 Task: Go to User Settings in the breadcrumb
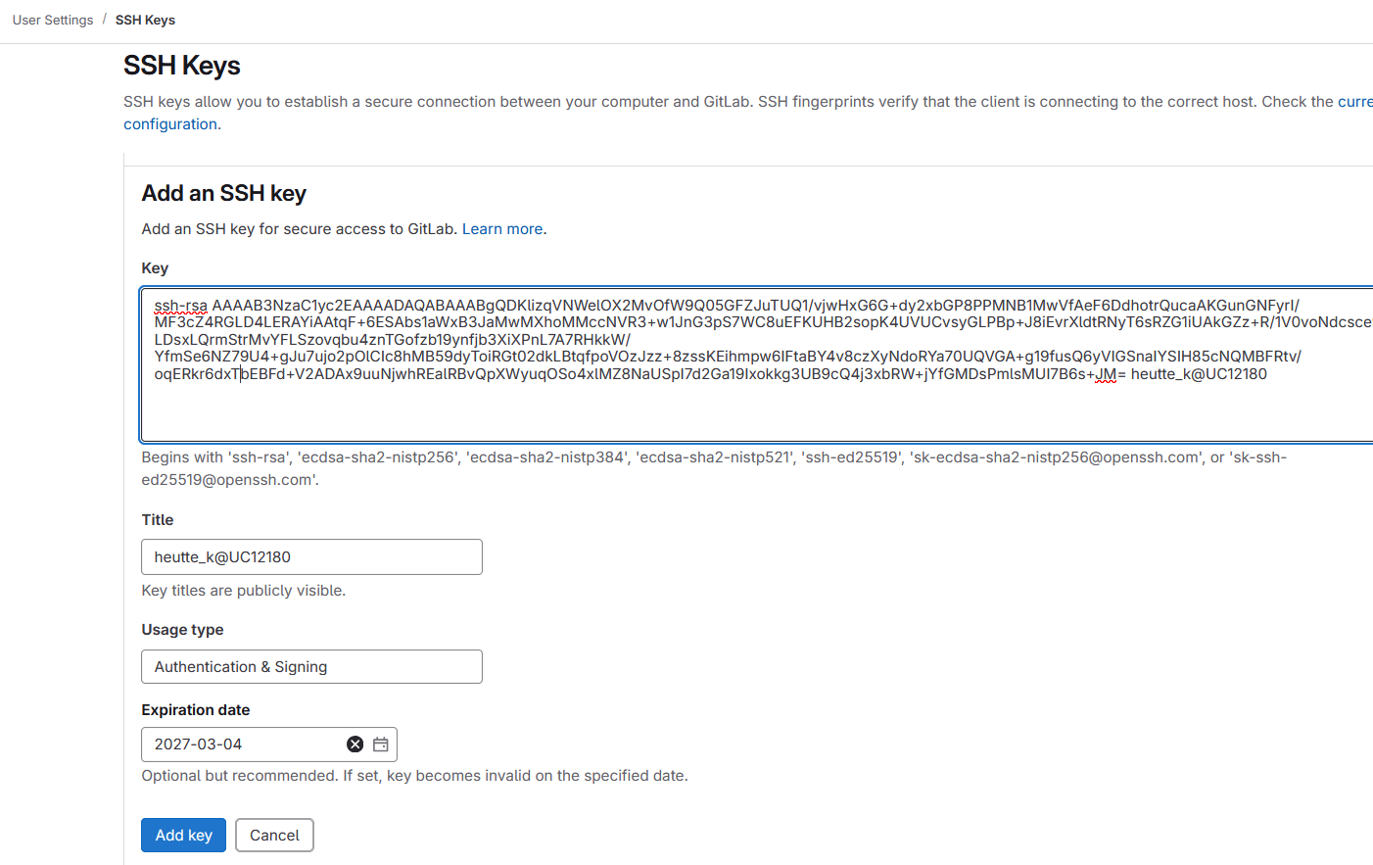[x=53, y=20]
